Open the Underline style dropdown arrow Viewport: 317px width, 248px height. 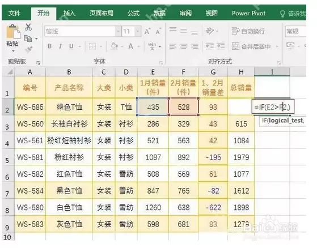coord(79,46)
